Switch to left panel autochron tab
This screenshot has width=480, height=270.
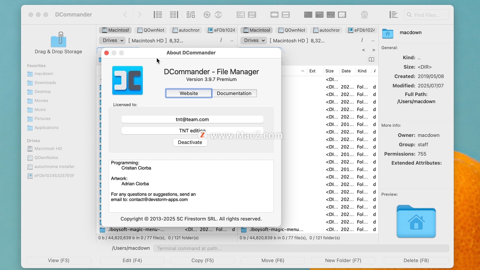186,30
